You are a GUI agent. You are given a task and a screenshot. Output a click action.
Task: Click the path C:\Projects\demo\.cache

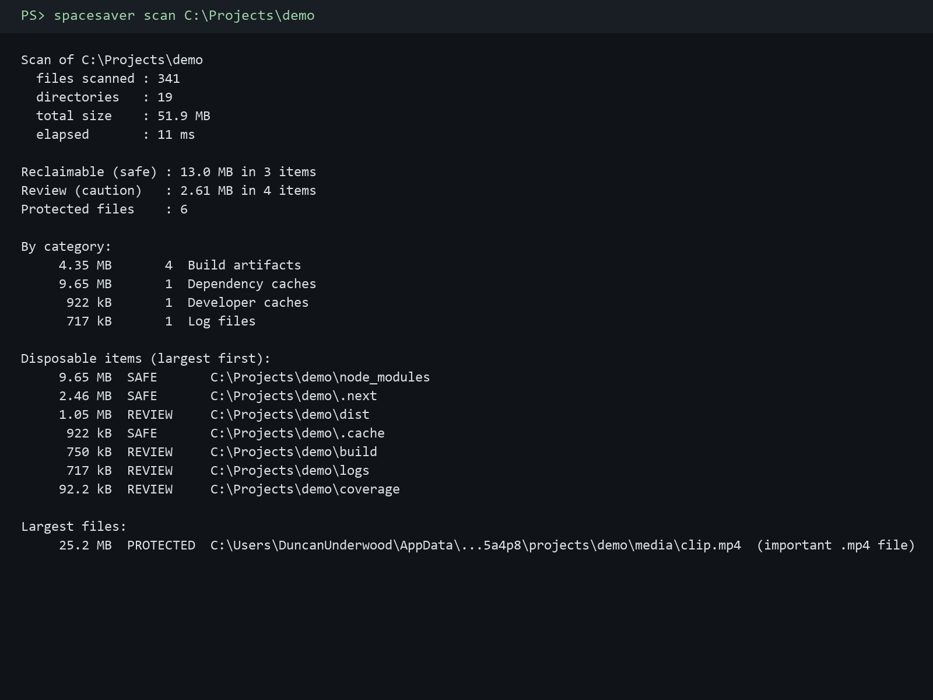[x=297, y=433]
